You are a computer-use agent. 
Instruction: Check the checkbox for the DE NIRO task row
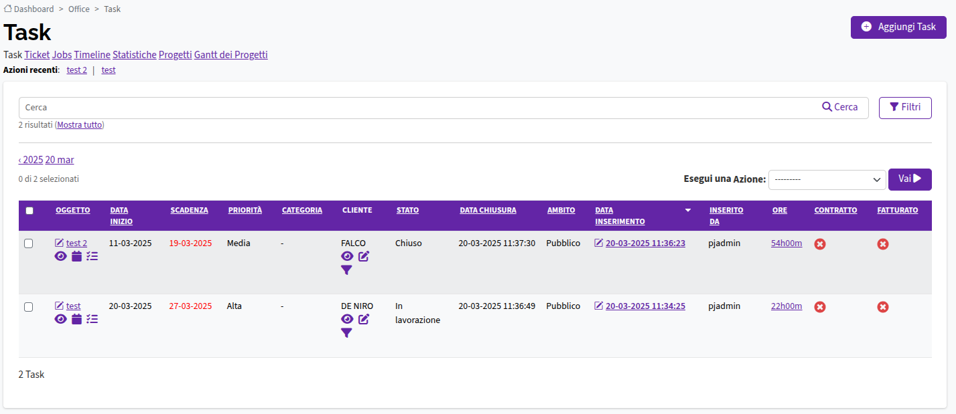(x=29, y=306)
